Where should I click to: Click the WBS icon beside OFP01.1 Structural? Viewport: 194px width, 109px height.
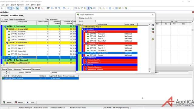[x=5, y=26]
